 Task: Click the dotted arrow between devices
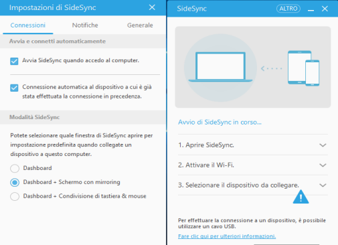click(271, 68)
